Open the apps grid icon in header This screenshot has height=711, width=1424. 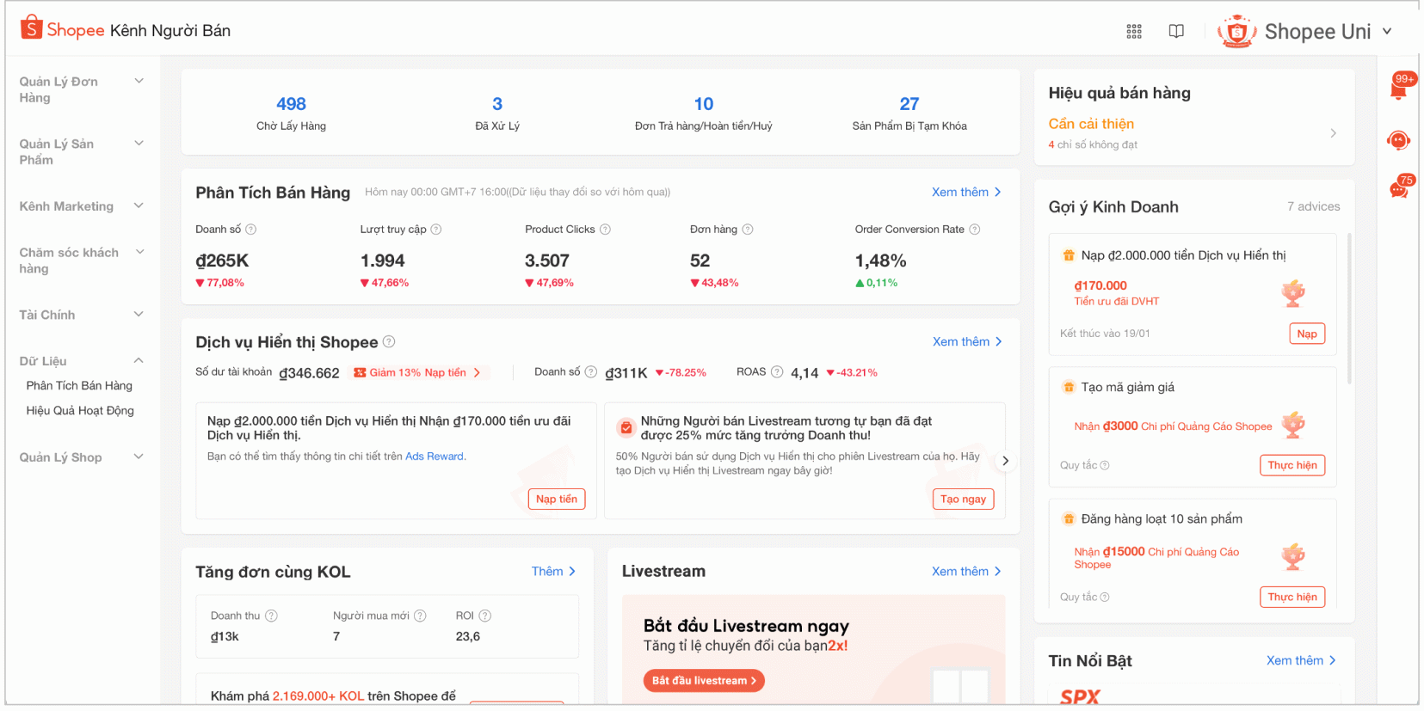tap(1134, 32)
